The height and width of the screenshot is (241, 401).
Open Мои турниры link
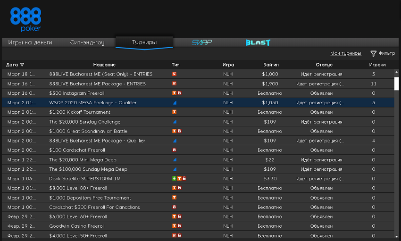pyautogui.click(x=345, y=53)
